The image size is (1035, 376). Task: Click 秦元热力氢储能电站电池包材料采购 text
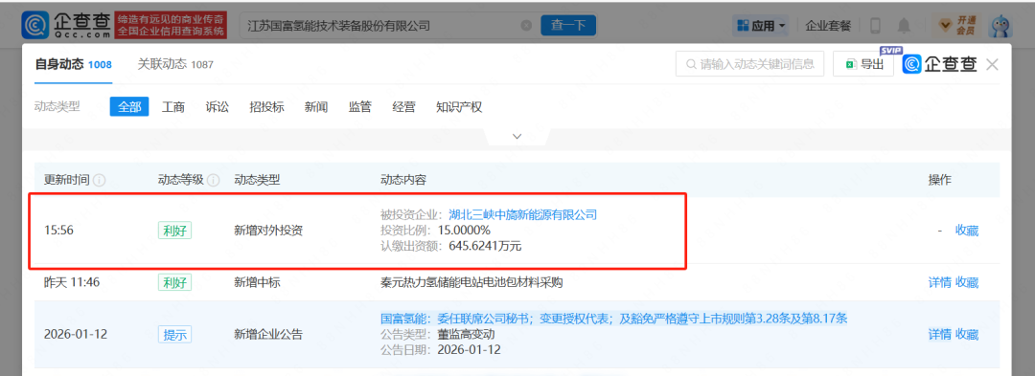[x=471, y=282]
